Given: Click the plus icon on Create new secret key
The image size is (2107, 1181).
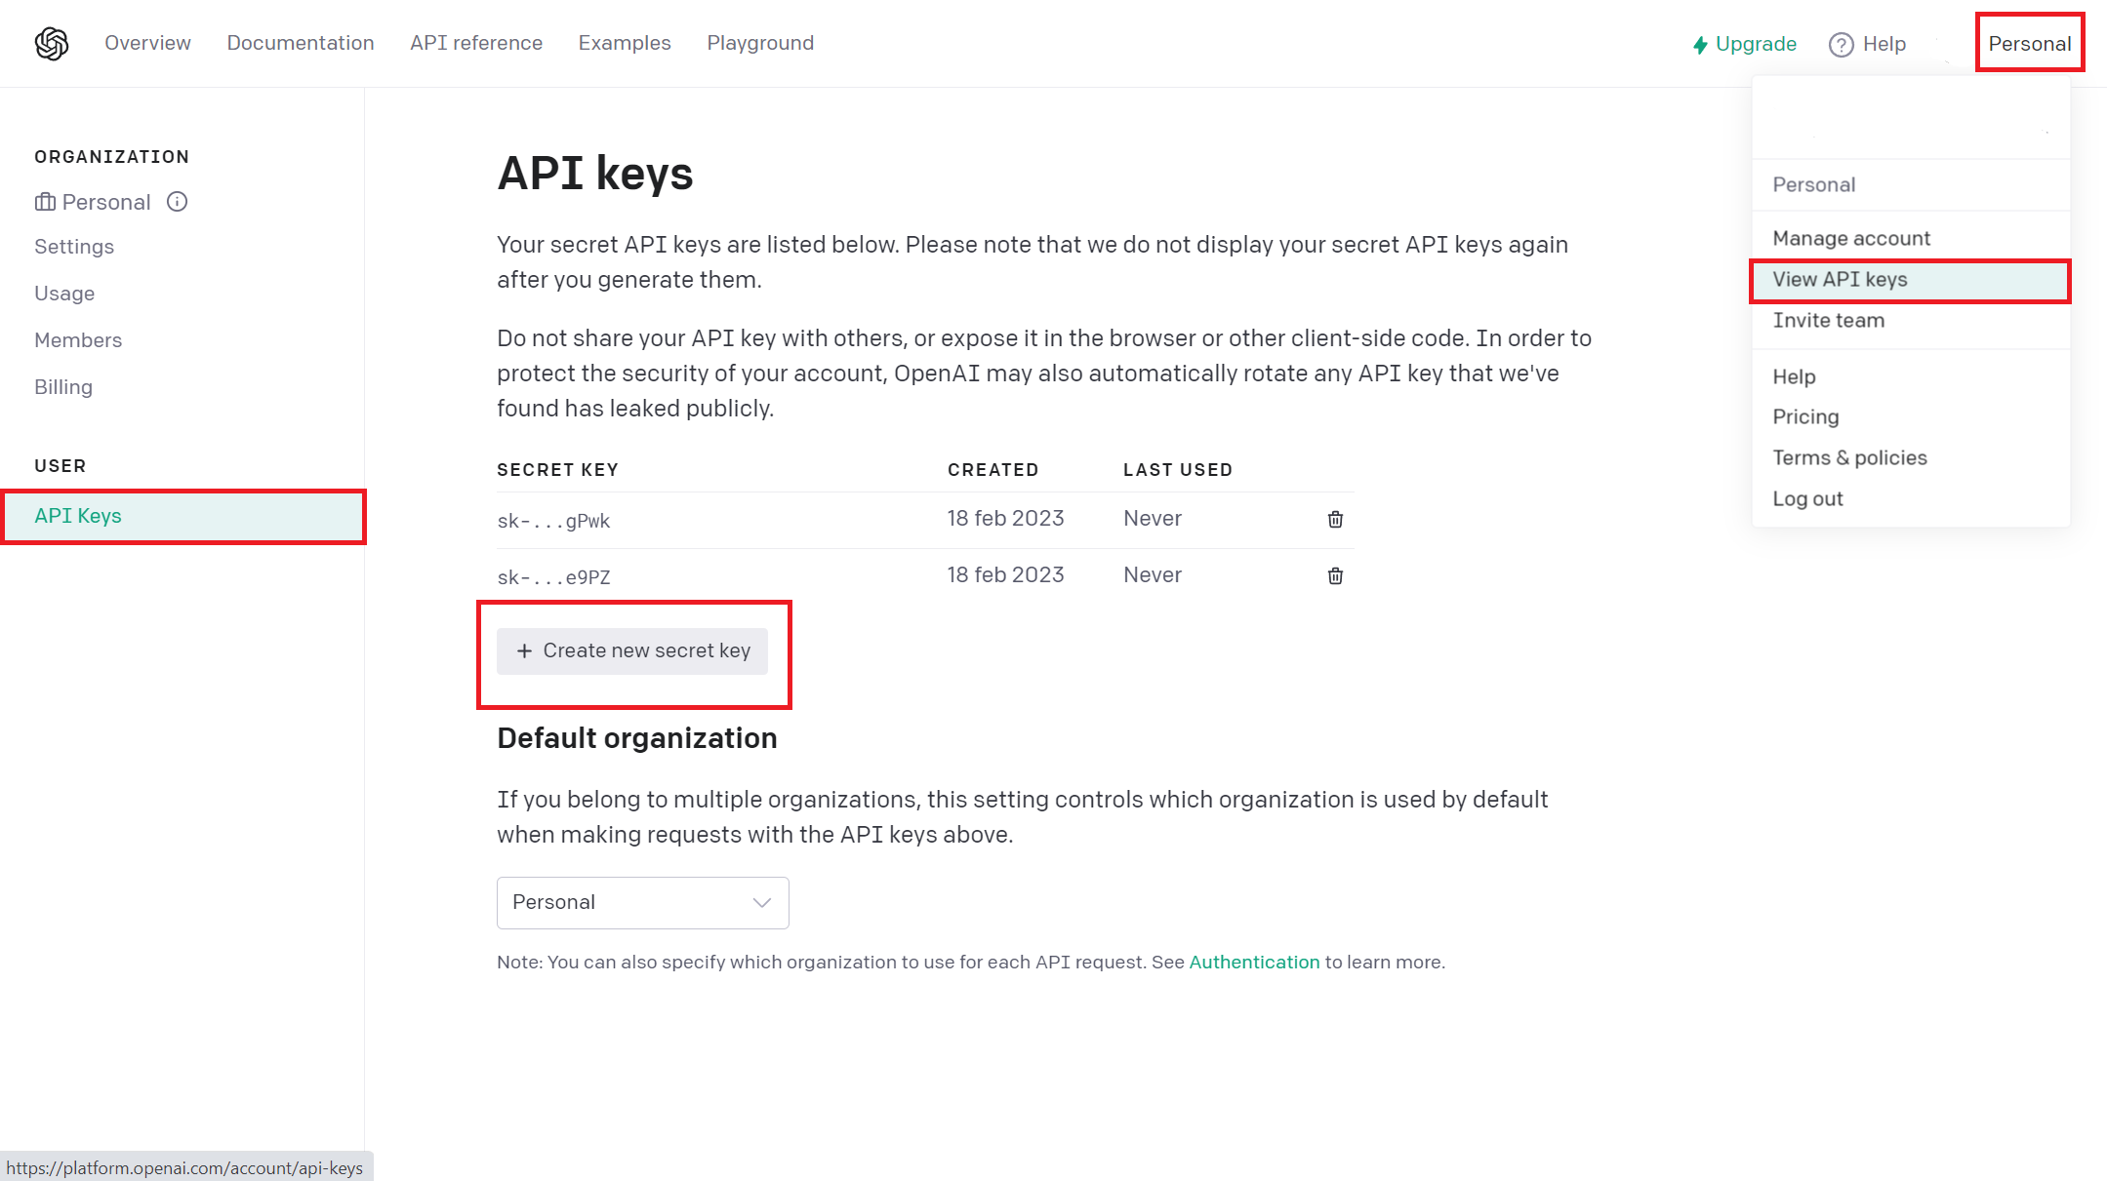Looking at the screenshot, I should 525,650.
